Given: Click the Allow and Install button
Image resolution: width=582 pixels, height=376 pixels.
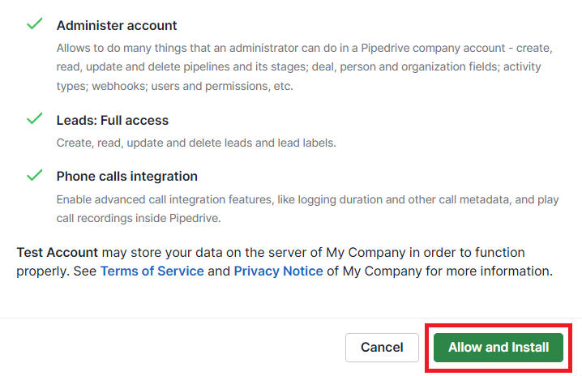Looking at the screenshot, I should click(499, 348).
